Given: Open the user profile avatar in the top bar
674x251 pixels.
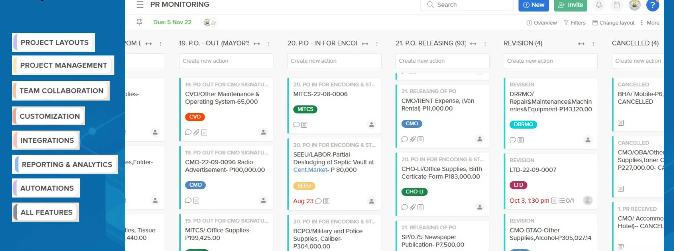Looking at the screenshot, I should [x=635, y=5].
